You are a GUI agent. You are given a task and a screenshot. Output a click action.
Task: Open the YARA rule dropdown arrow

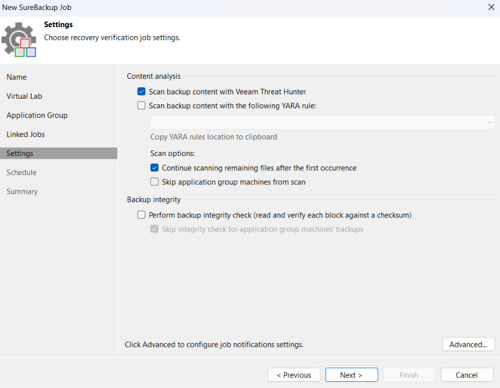point(490,123)
